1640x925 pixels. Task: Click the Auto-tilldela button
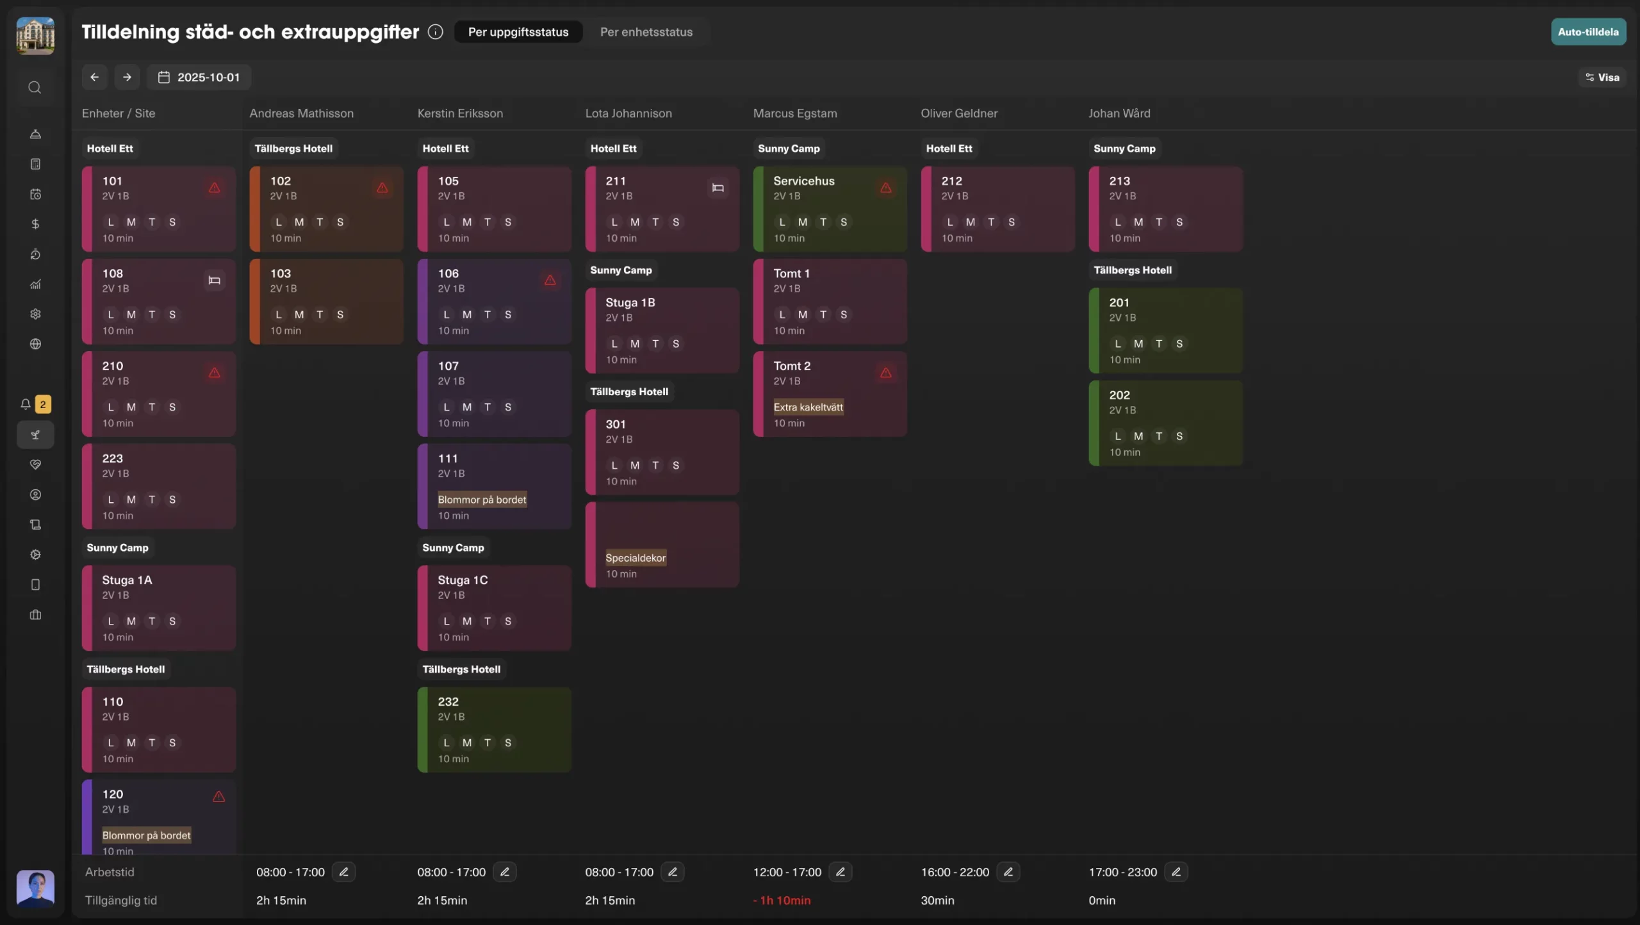coord(1587,32)
